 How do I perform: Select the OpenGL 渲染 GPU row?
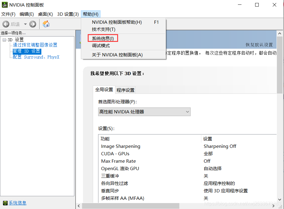tap(187, 169)
